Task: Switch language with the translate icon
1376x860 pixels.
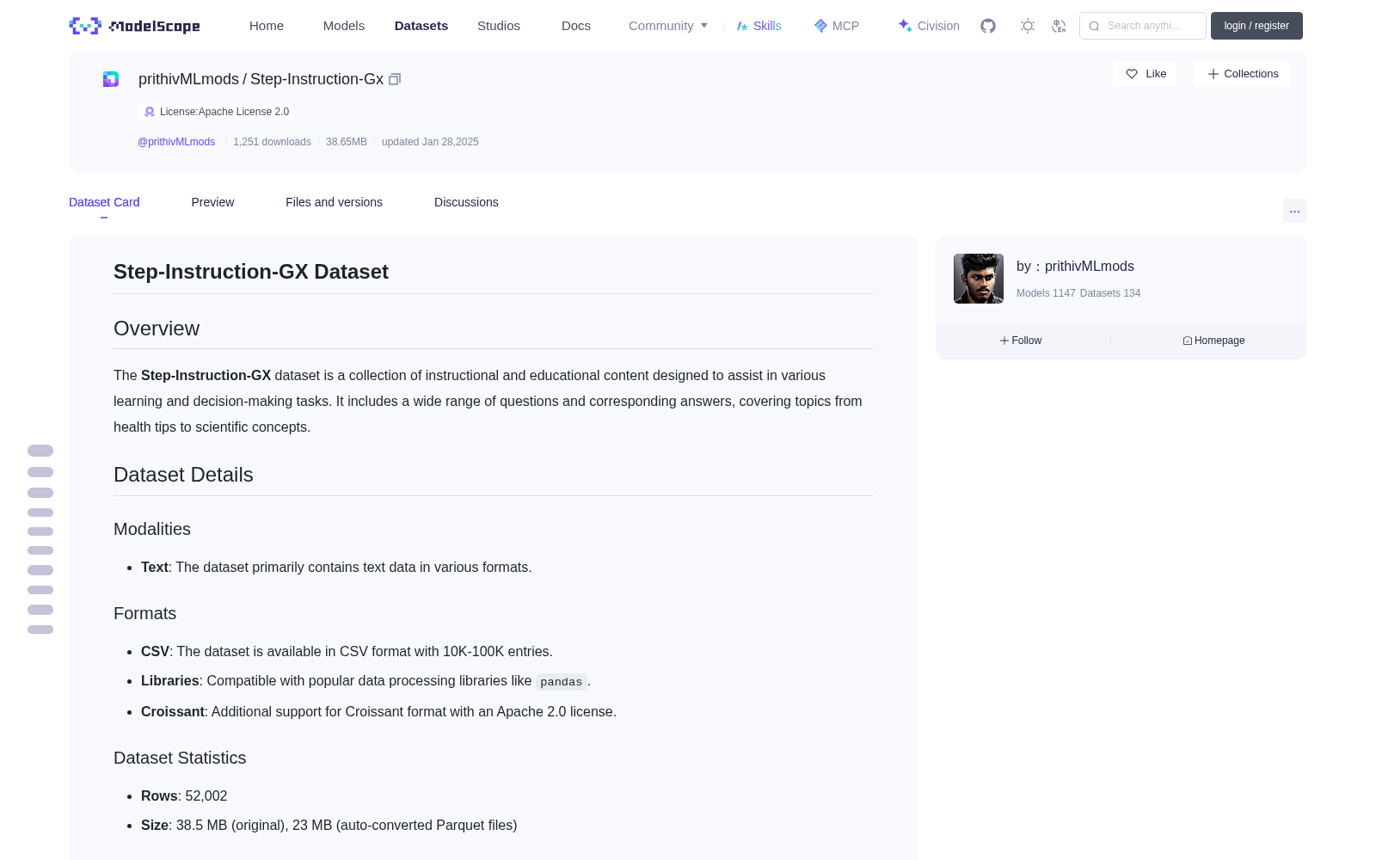Action: coord(1059,26)
